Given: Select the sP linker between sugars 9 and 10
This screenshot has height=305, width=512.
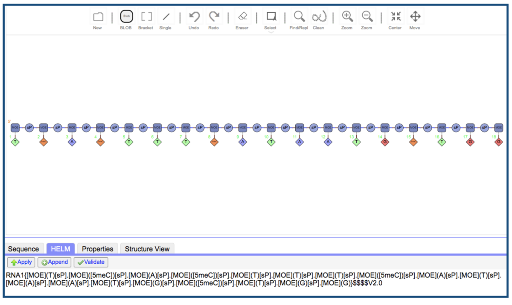Looking at the screenshot, I should pyautogui.click(x=257, y=127).
